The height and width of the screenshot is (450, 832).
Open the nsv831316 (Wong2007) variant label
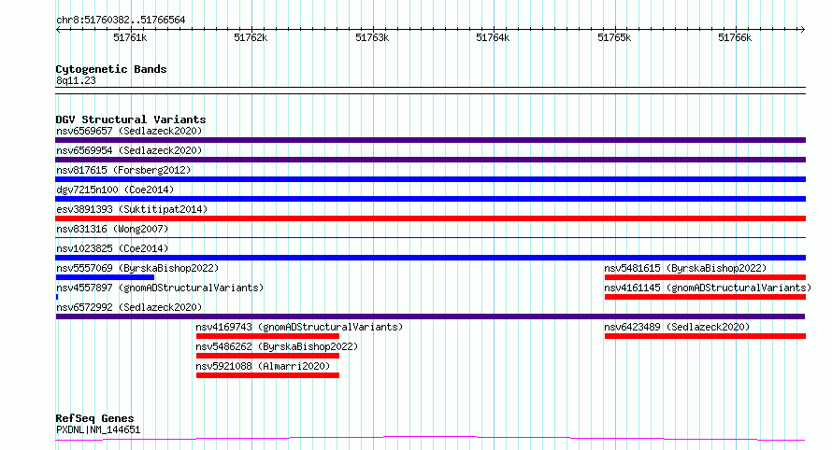point(112,229)
